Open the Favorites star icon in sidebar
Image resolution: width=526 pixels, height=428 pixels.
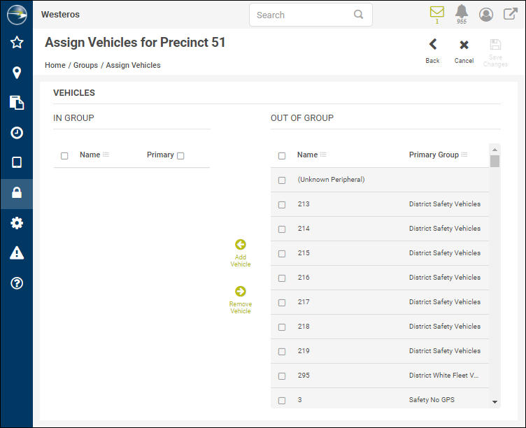pyautogui.click(x=17, y=43)
